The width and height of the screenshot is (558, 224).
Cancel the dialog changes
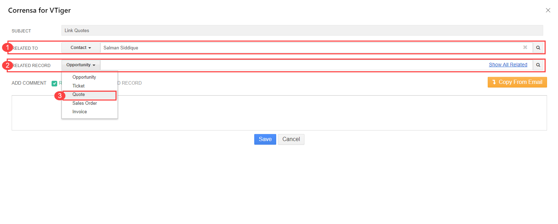coord(291,139)
